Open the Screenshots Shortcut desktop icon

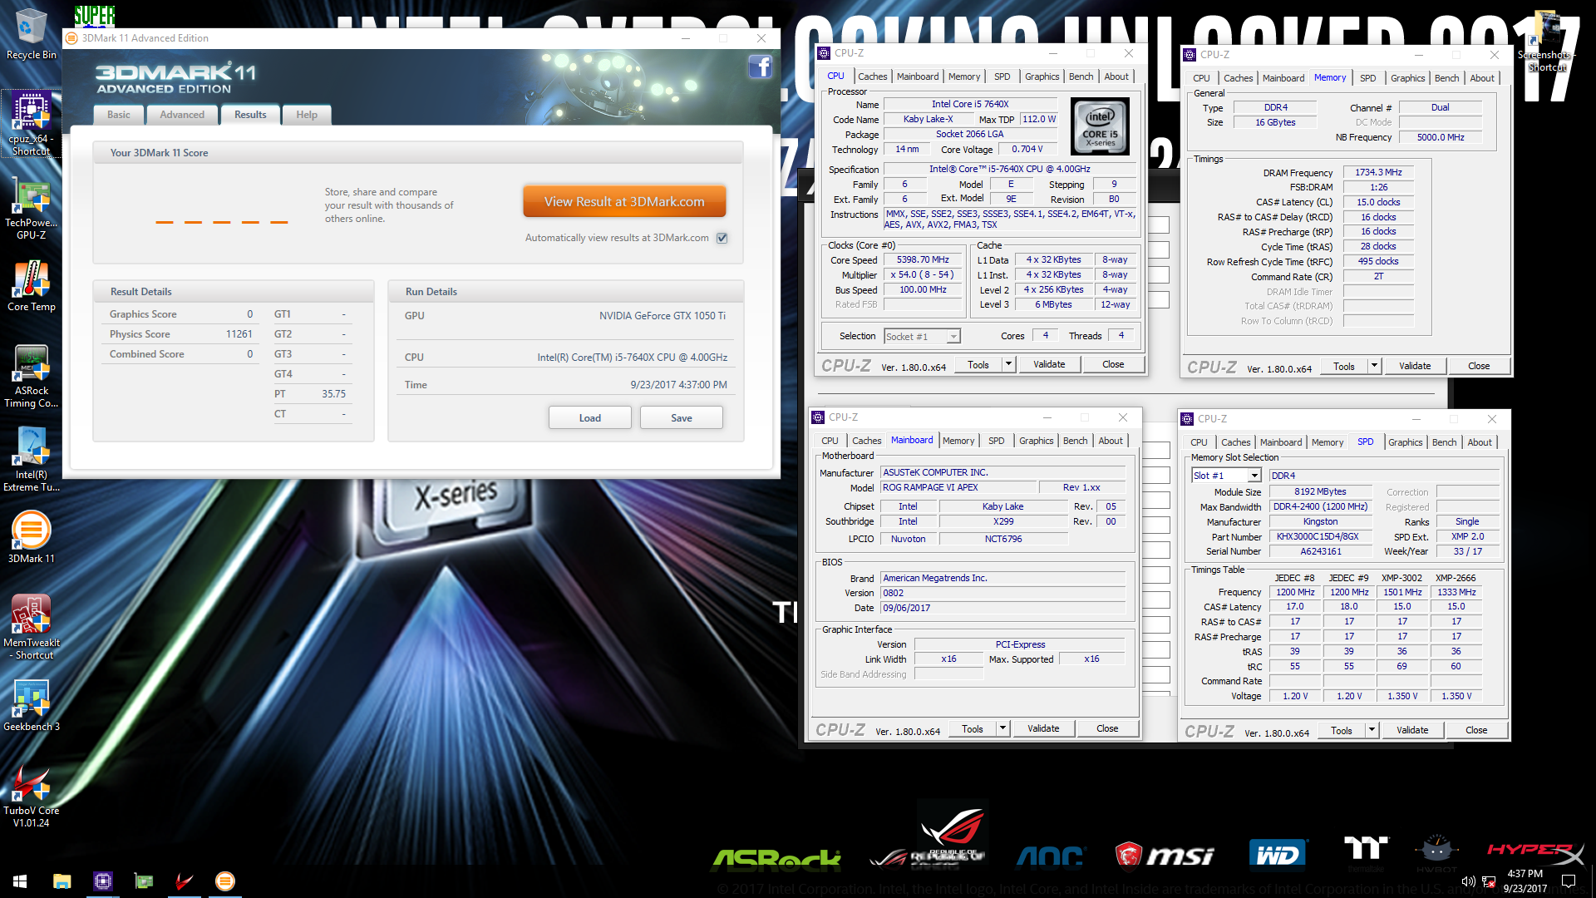point(1546,42)
